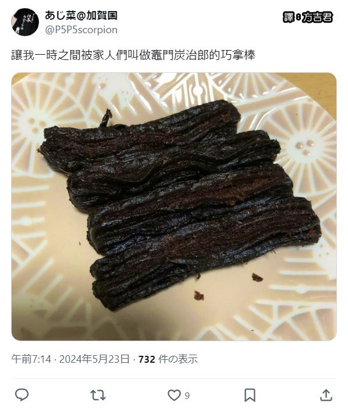Click the reply speech bubble icon
The width and height of the screenshot is (348, 414).
click(x=22, y=395)
